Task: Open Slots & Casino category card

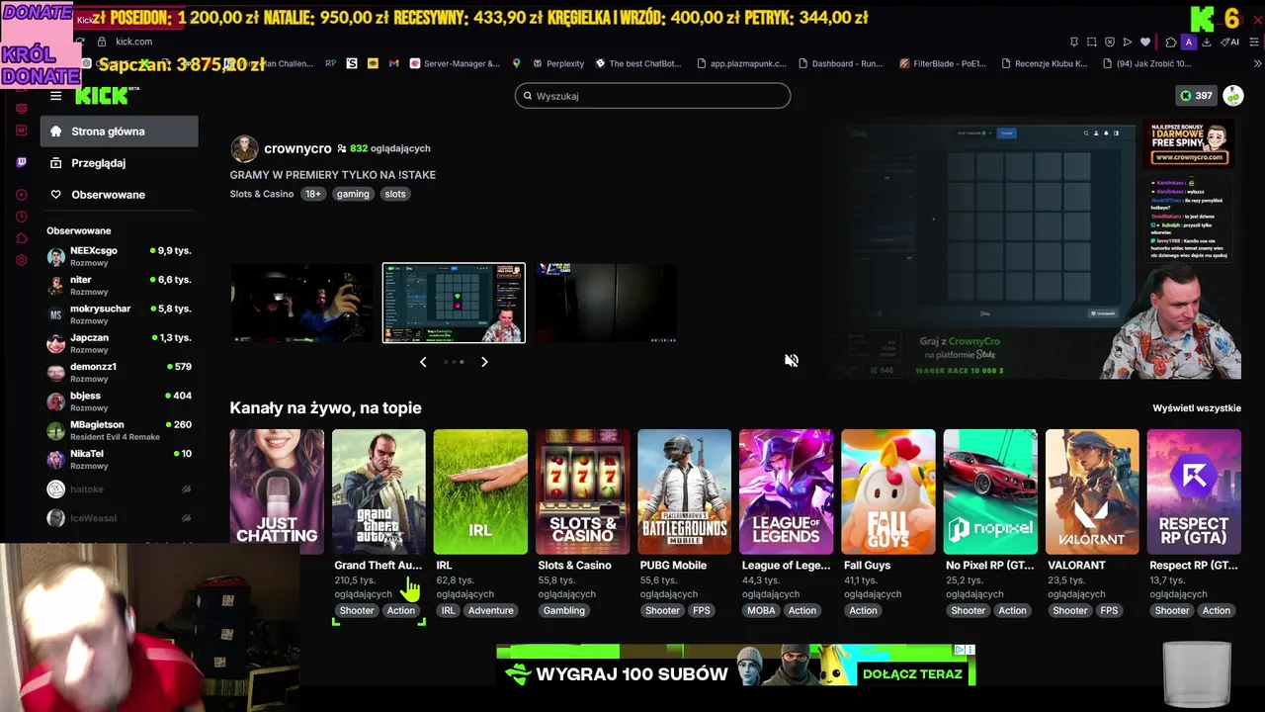Action: 582,491
